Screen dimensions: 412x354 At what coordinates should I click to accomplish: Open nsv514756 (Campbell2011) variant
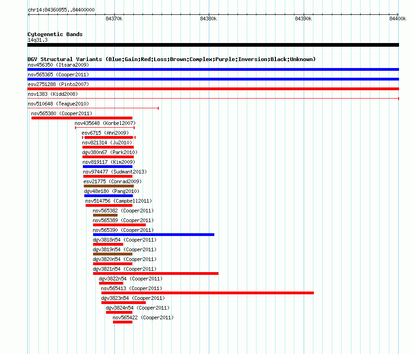119,201
